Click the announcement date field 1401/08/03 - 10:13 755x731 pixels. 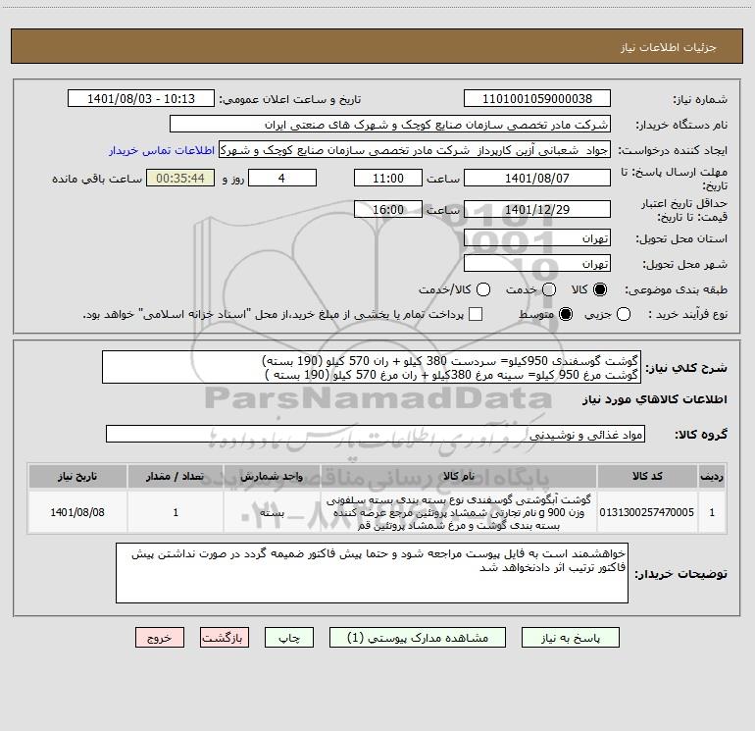pyautogui.click(x=141, y=98)
